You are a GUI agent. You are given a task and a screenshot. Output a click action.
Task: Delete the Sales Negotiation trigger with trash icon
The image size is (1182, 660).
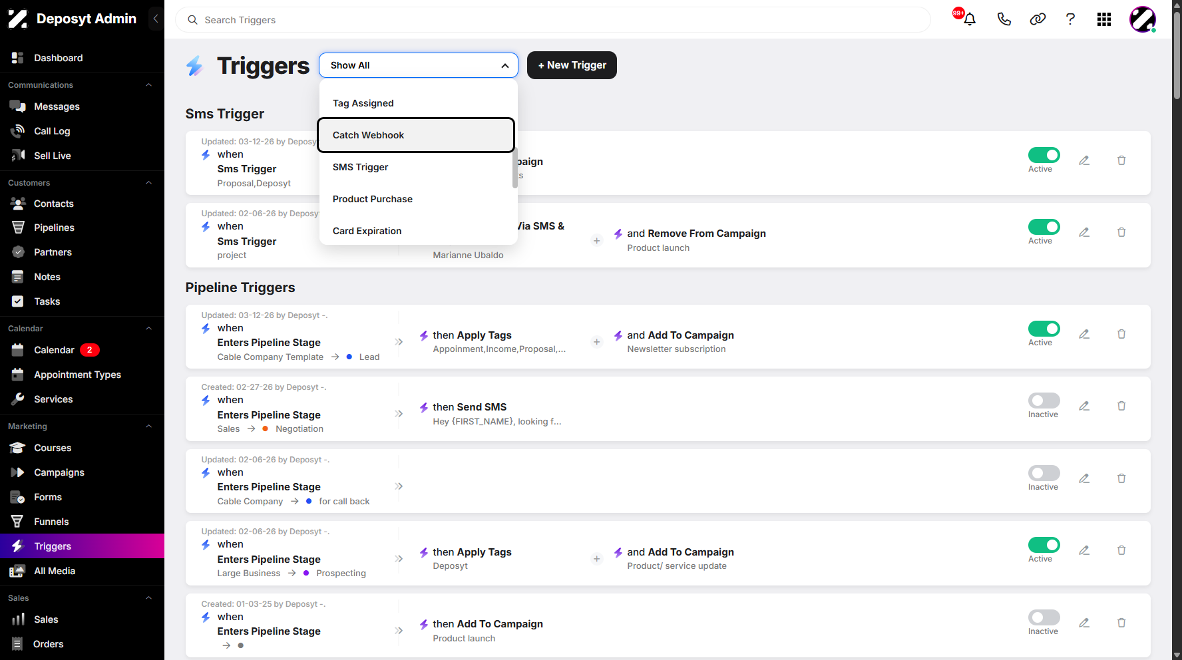pos(1121,406)
